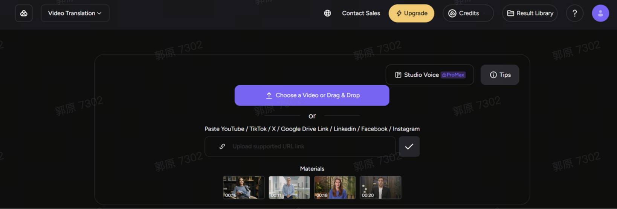The height and width of the screenshot is (209, 617).
Task: Open the globe language selector
Action: (327, 13)
